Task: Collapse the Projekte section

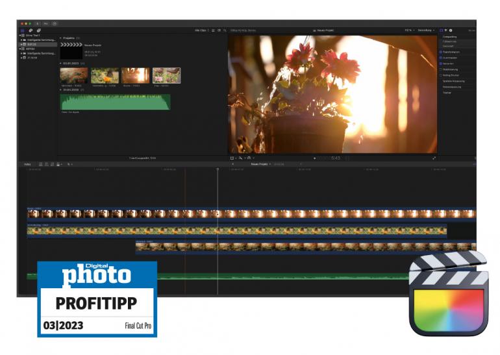Action: point(60,38)
